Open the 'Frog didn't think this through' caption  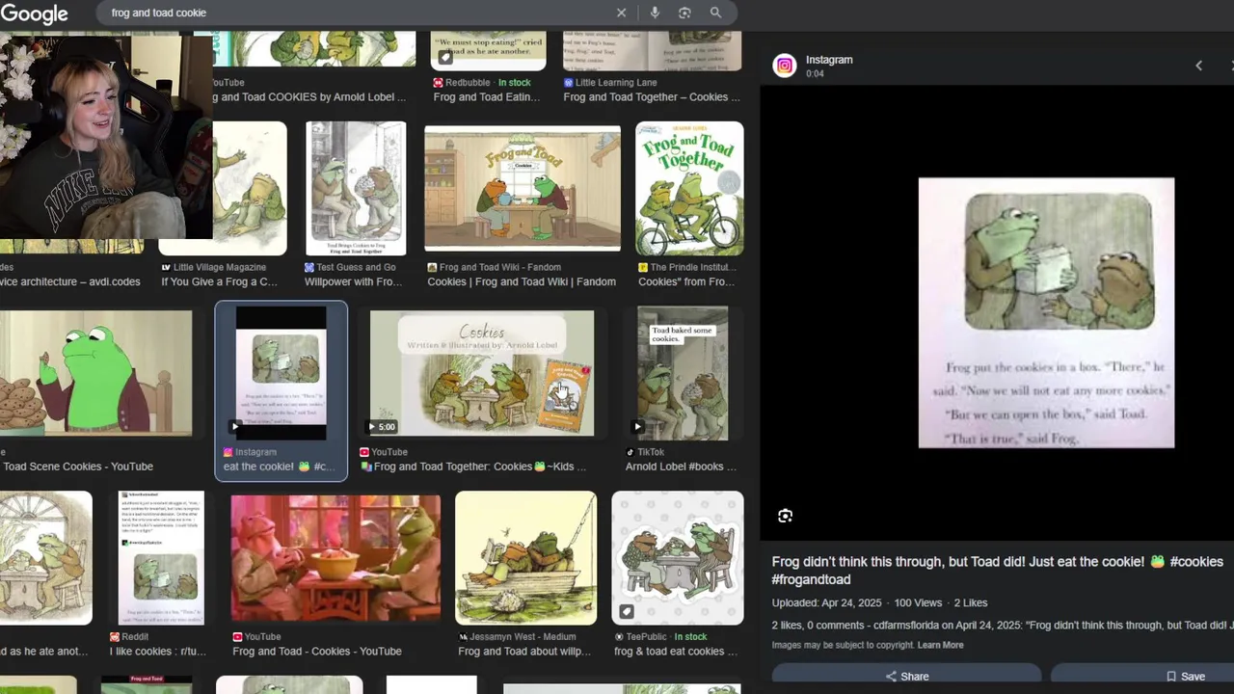pos(997,571)
